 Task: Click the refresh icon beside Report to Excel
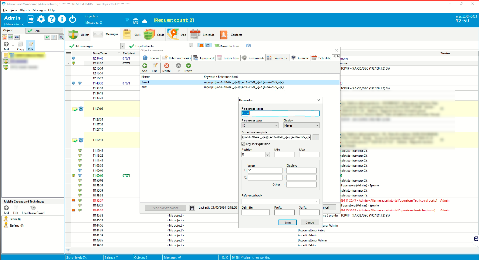(248, 46)
